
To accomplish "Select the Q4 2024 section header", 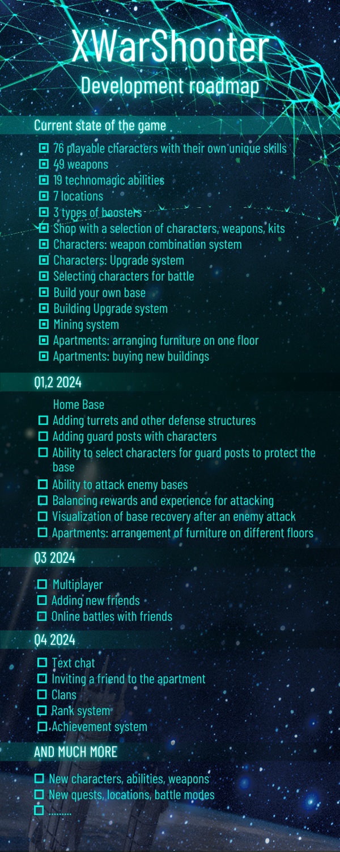I will point(54,640).
